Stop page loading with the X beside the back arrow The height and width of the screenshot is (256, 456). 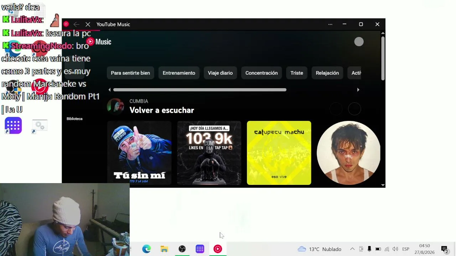(x=88, y=24)
